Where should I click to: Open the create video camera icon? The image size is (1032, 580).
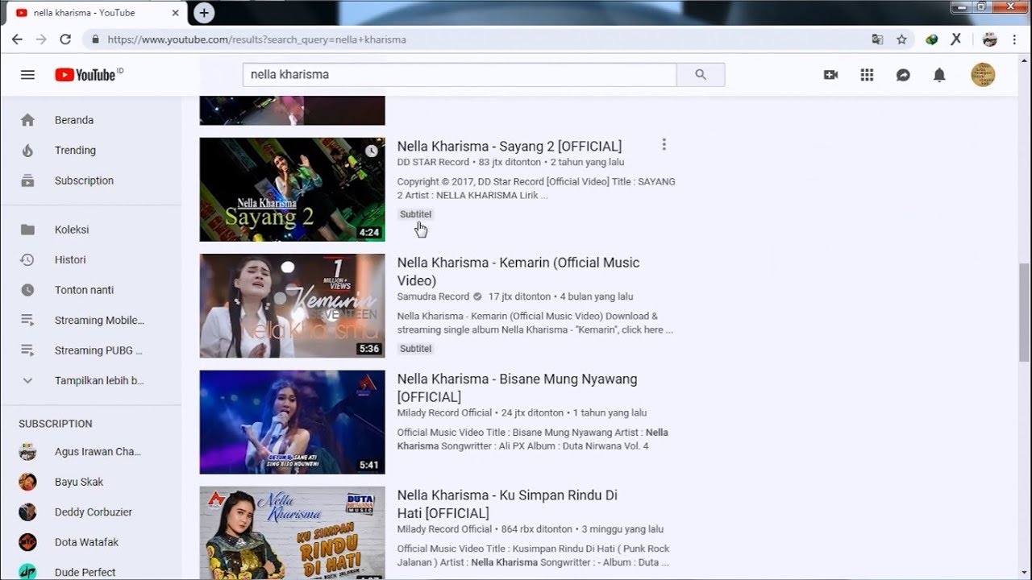[830, 75]
